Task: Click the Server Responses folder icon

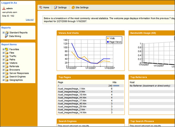Action: (7, 73)
